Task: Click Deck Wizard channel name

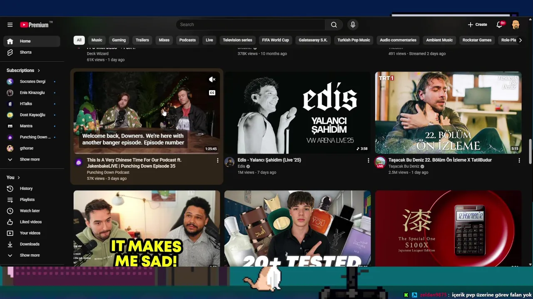Action: pos(97,54)
